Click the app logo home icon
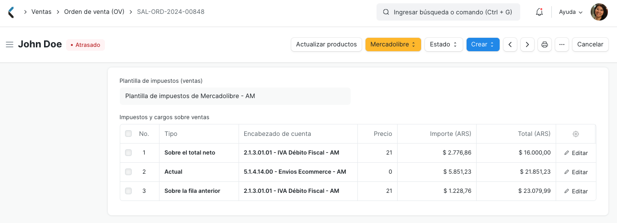 [11, 12]
